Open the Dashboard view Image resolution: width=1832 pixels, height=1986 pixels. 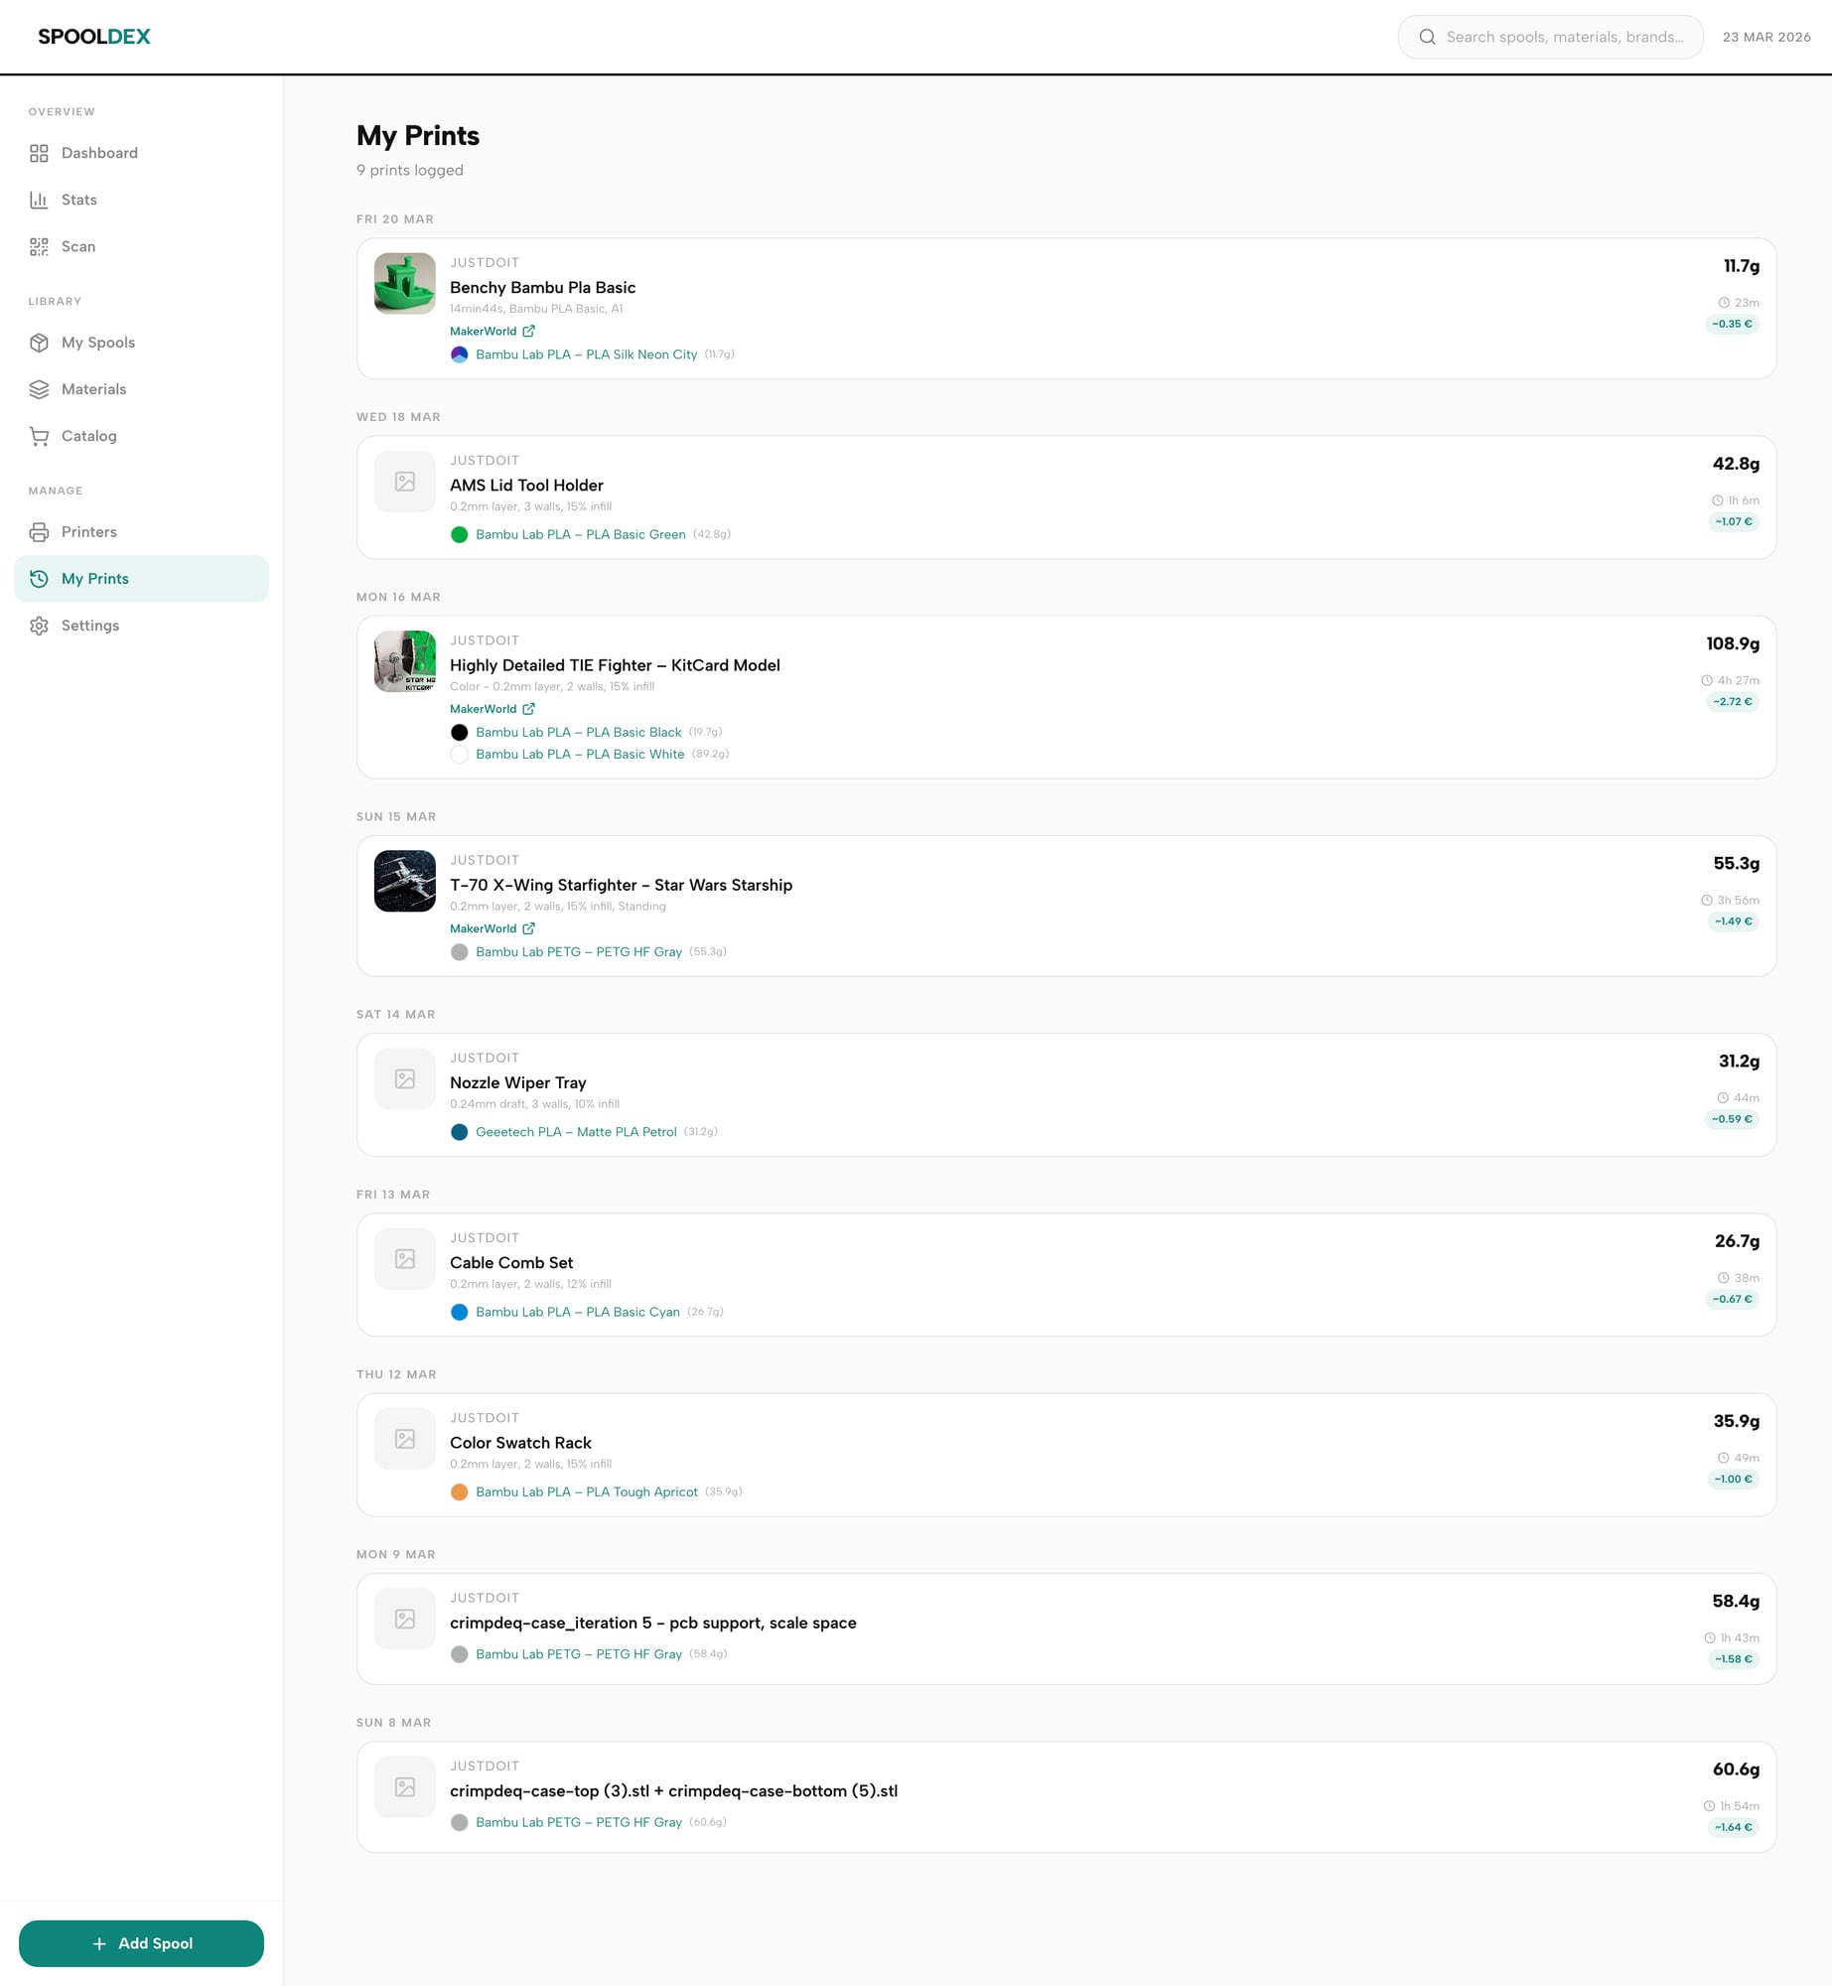tap(99, 152)
